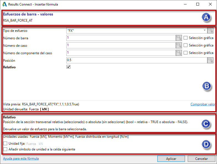Enable Selección gráfica for Número de componente del caso
The width and height of the screenshot is (217, 164).
186,53
